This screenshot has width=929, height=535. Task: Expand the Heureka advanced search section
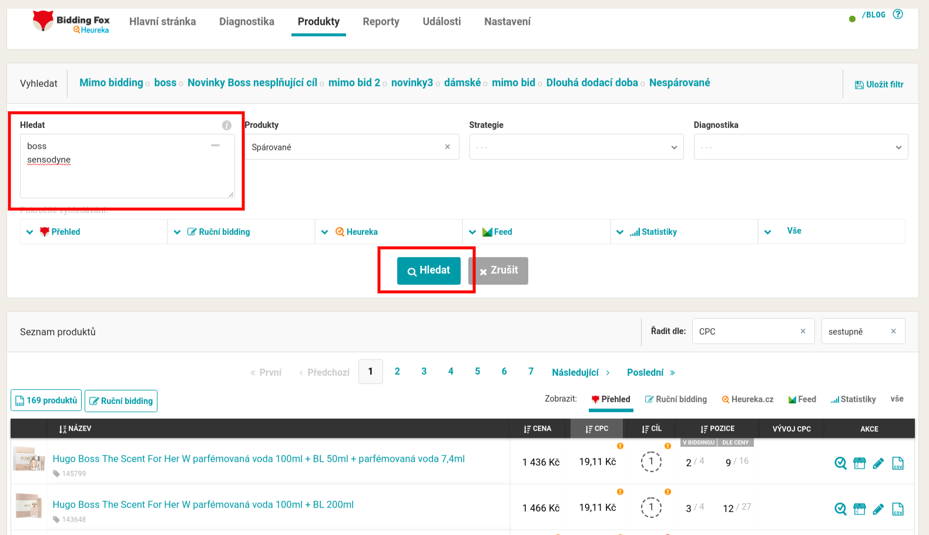coord(388,231)
